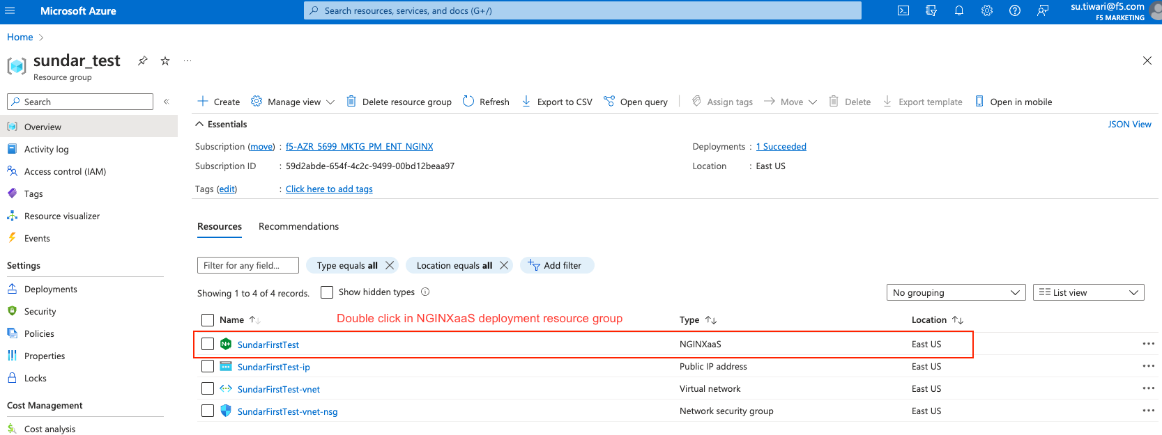Toggle the select all resources checkbox
The width and height of the screenshot is (1162, 435).
tap(208, 320)
